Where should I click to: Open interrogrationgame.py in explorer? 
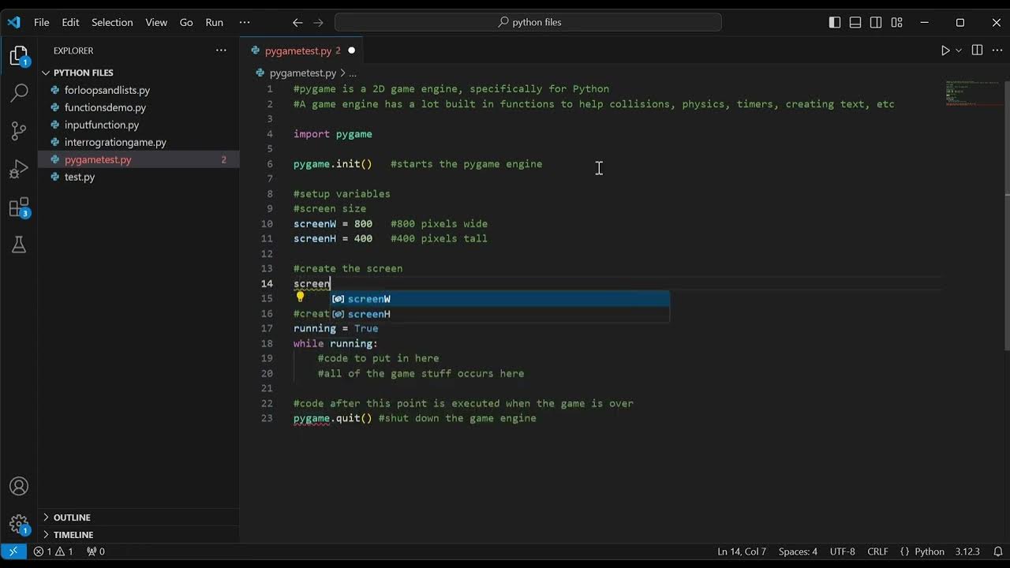click(x=138, y=142)
